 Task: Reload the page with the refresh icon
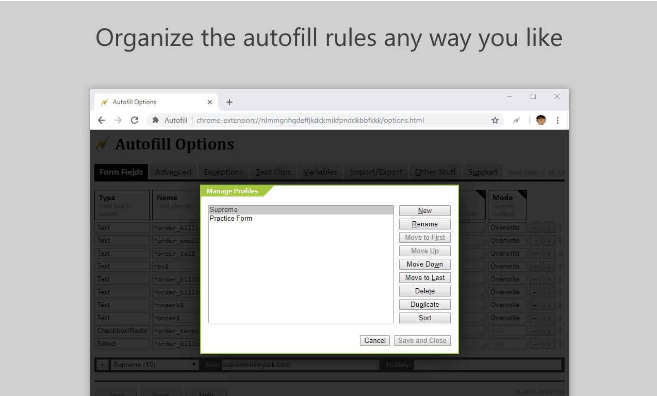(135, 120)
